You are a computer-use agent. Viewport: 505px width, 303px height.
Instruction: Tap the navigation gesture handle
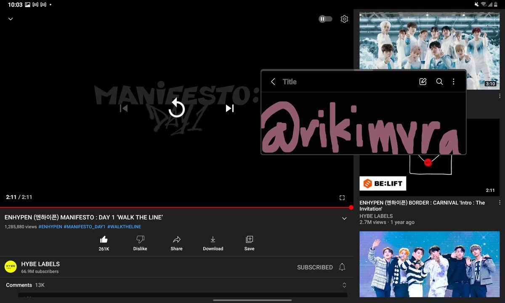[x=252, y=300]
